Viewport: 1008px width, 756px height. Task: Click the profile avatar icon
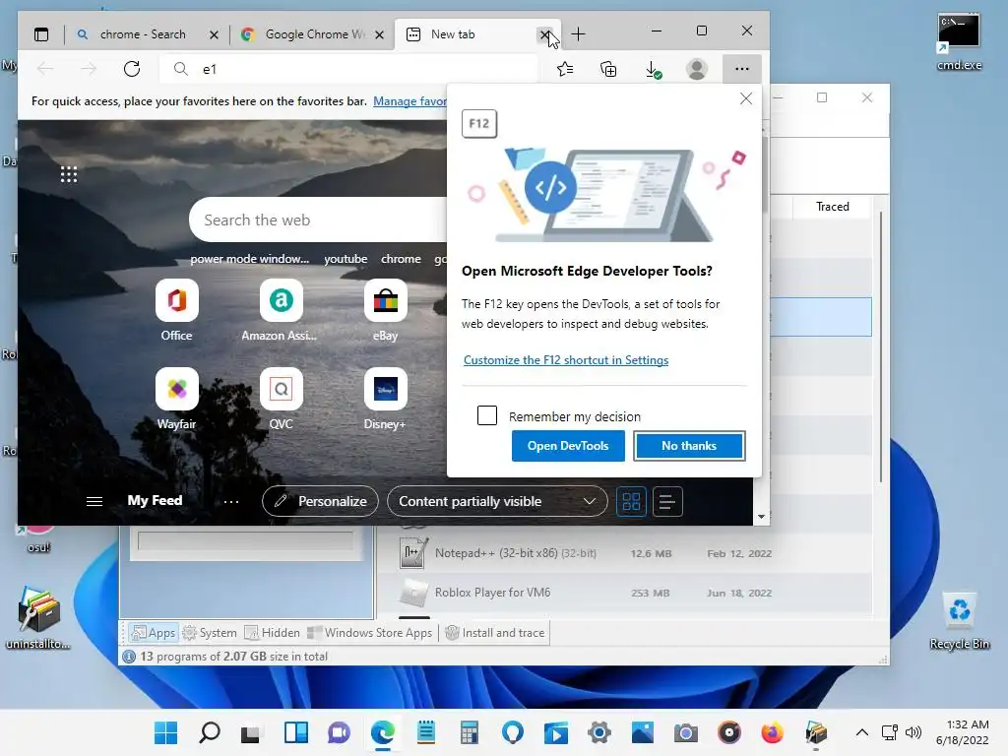(697, 69)
